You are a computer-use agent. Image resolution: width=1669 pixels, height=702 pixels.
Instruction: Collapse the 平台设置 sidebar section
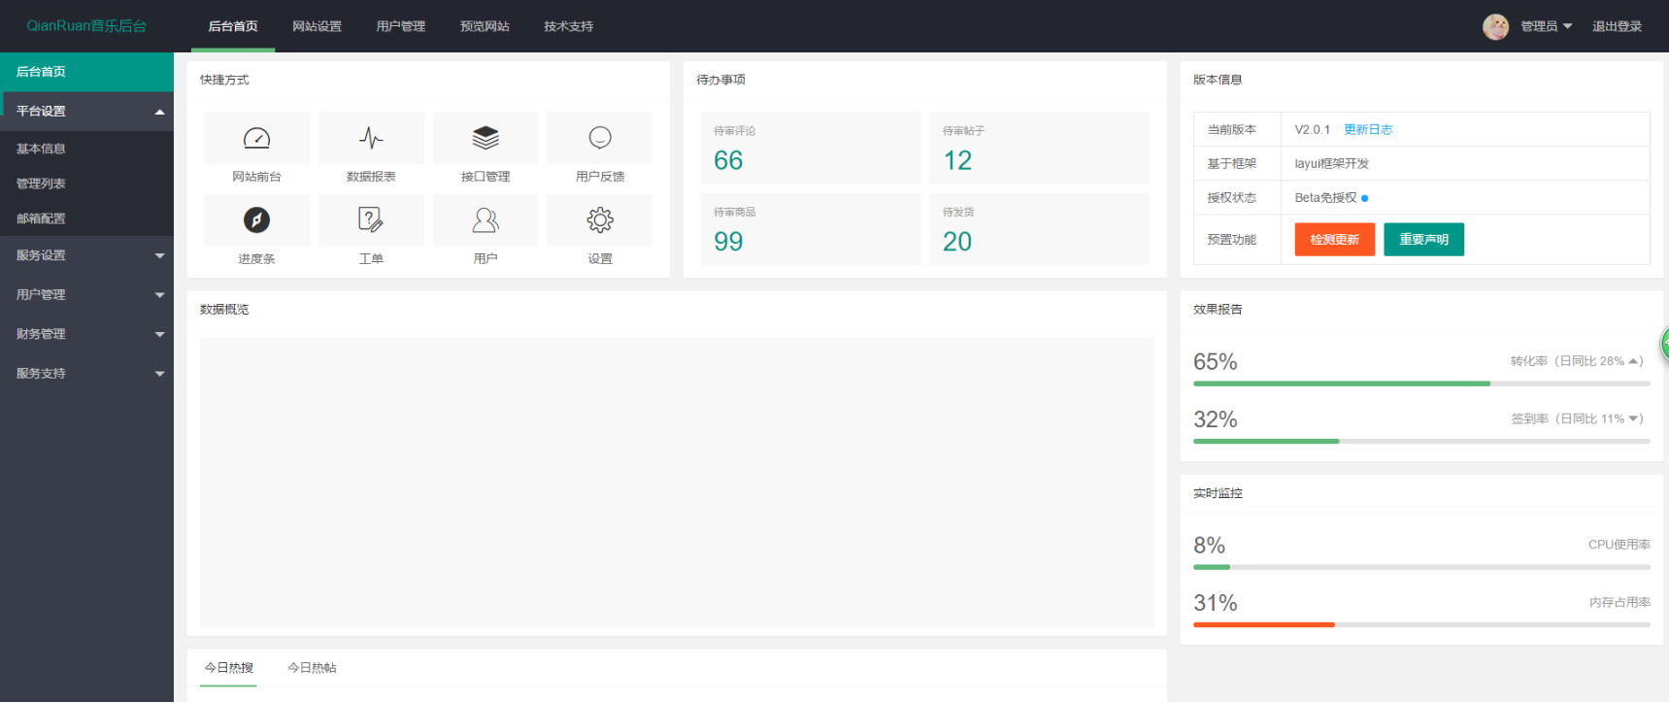pos(86,112)
